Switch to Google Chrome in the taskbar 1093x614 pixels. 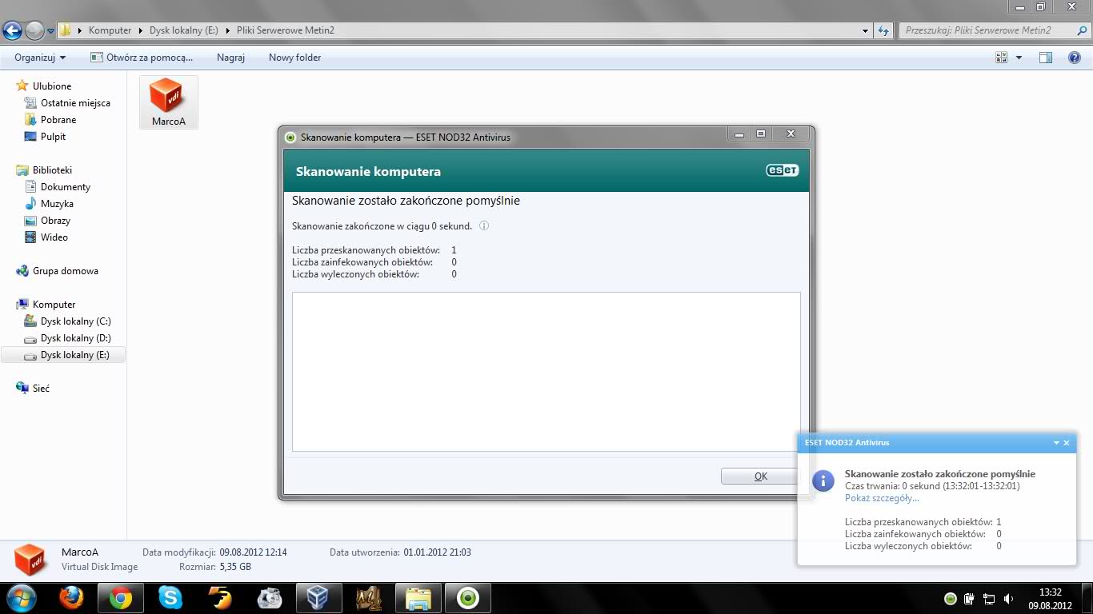(x=121, y=597)
